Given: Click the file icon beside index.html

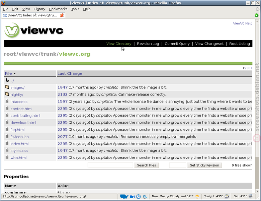Looking at the screenshot, I should pos(7,143).
